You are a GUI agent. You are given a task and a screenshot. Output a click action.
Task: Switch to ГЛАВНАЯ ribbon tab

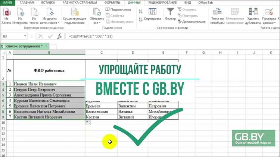click(27, 3)
